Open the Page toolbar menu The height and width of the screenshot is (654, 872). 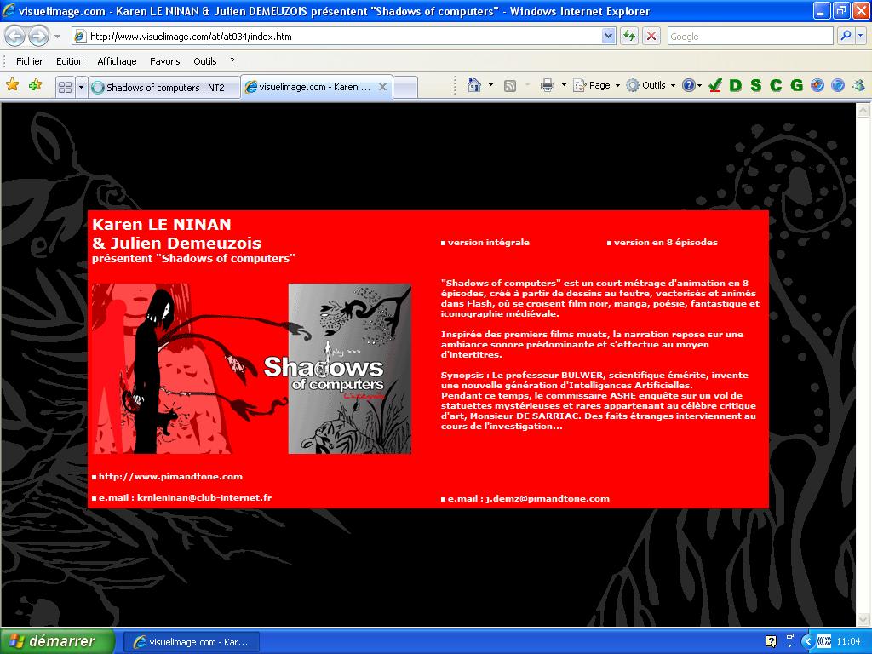[x=596, y=85]
